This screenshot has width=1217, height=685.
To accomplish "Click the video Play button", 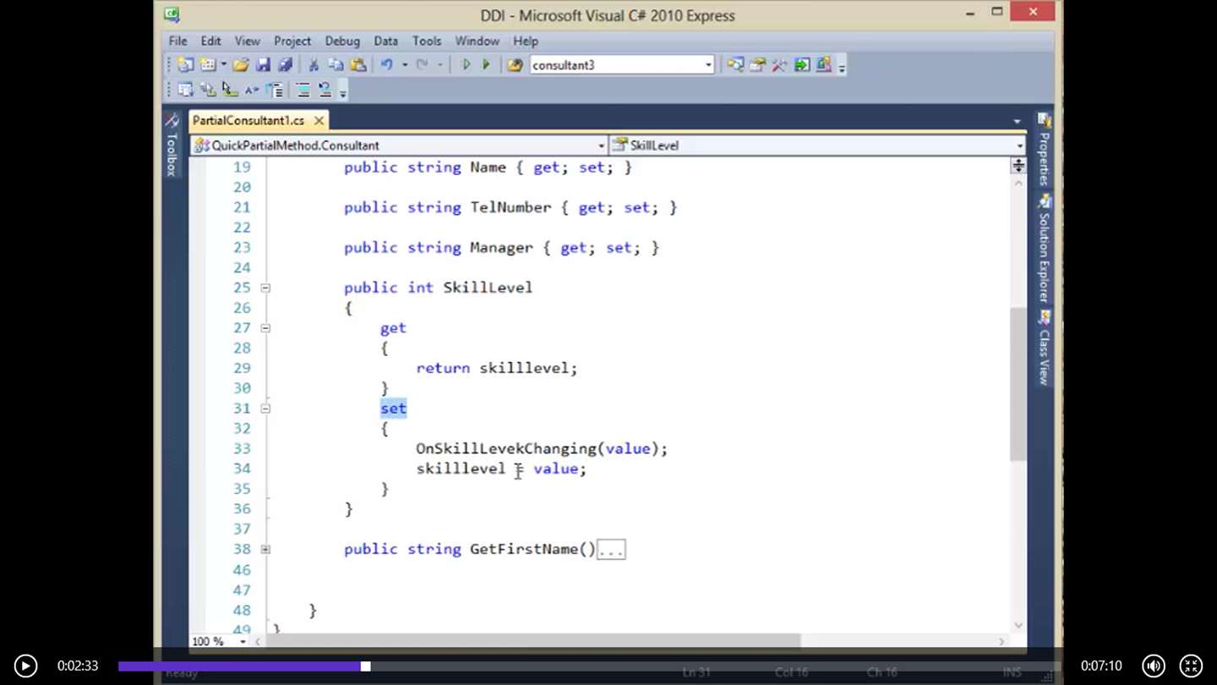I will click(x=25, y=666).
